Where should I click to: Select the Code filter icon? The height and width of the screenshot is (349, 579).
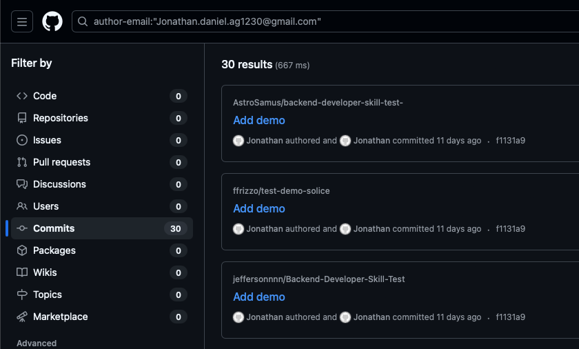click(x=22, y=96)
